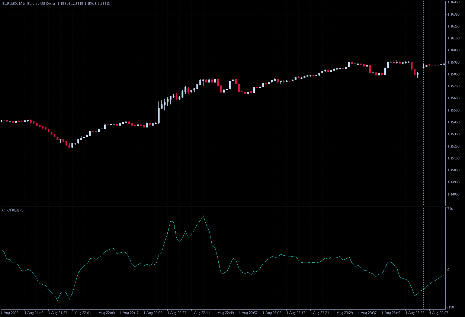This screenshot has height=317, width=465.
Task: Click the dashed vertical period separator line
Action: click(424, 111)
